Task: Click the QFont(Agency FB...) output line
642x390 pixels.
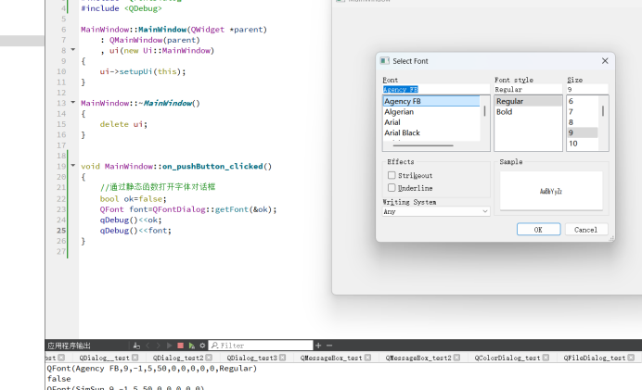Action: click(152, 368)
